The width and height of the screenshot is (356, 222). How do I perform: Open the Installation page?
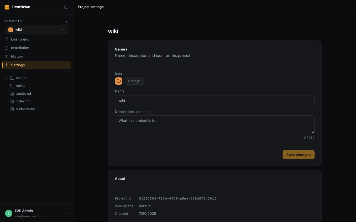[x=36, y=48]
